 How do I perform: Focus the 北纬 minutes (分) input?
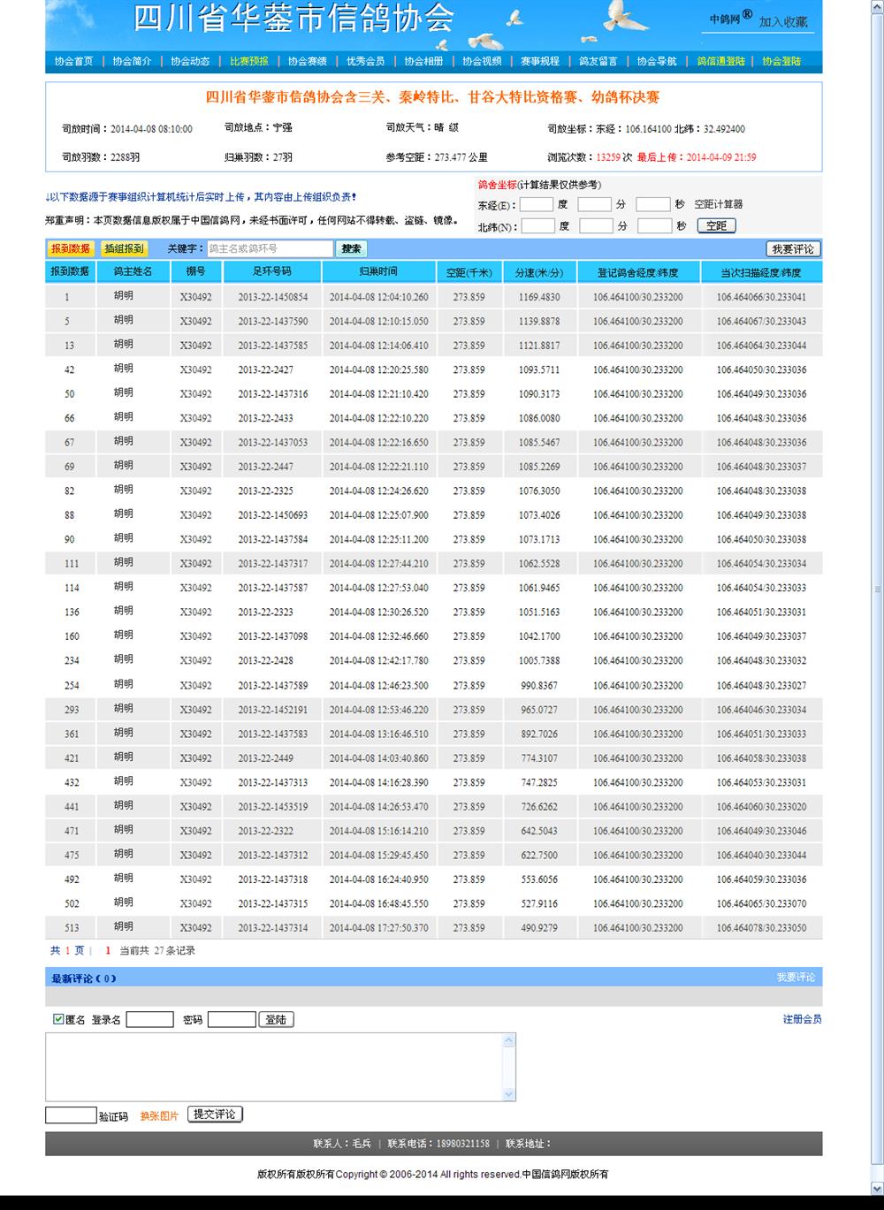click(x=597, y=226)
